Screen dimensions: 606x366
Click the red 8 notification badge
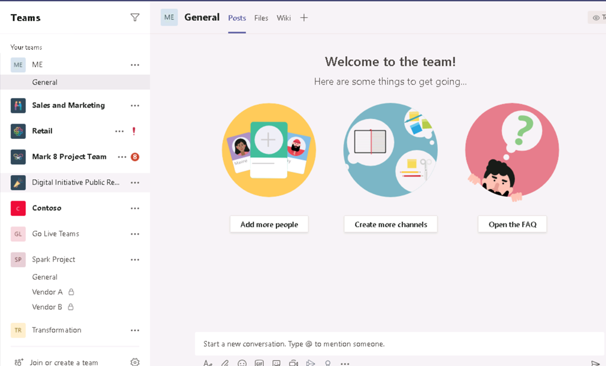135,157
